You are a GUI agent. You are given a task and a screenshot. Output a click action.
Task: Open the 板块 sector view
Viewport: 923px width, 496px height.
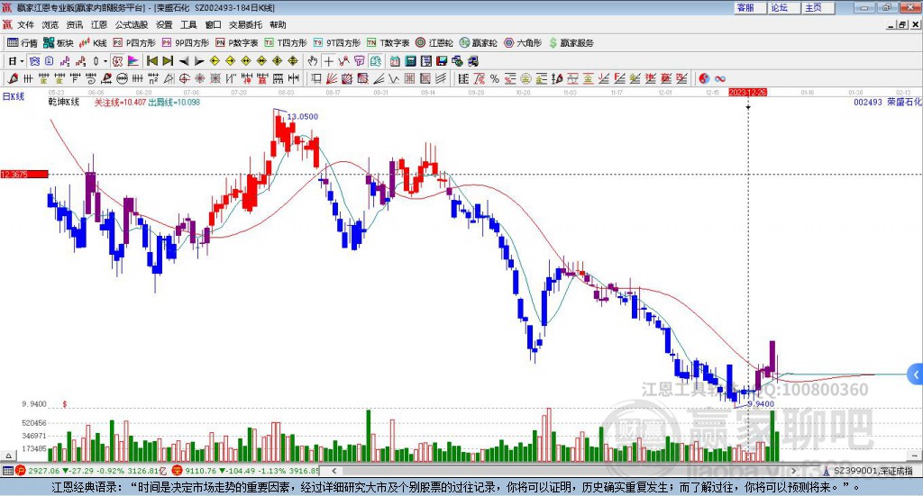(x=58, y=43)
